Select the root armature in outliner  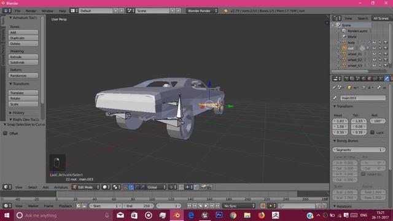pyautogui.click(x=351, y=48)
